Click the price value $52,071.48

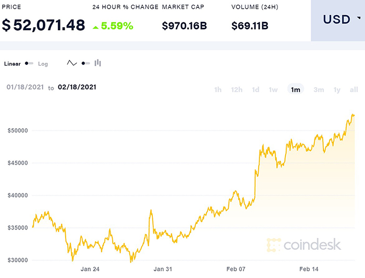pos(43,25)
